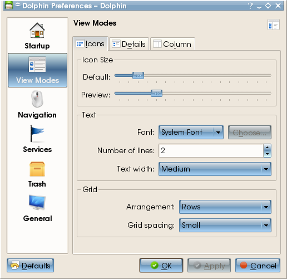Expand the Arrangement Rows dropdown
Screen dimensions: 287x279
coord(225,207)
